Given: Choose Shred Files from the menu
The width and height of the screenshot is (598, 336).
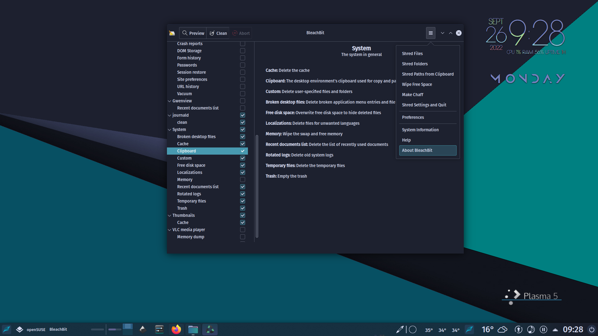Looking at the screenshot, I should (428, 54).
